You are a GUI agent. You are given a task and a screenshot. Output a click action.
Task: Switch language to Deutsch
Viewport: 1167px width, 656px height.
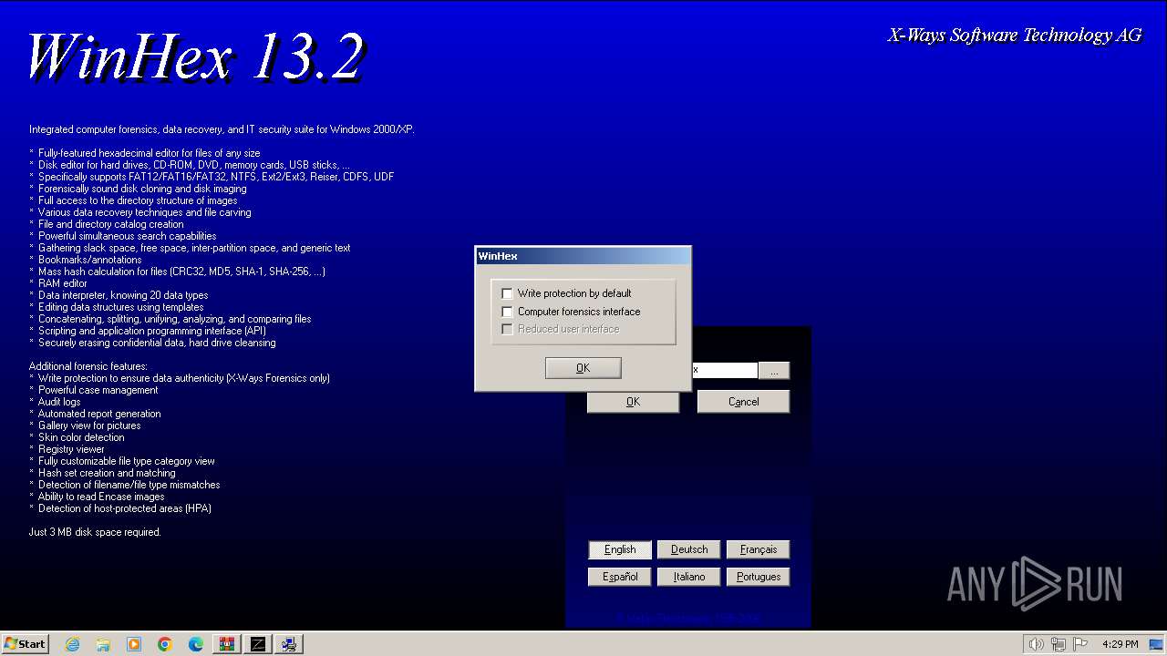pyautogui.click(x=689, y=549)
